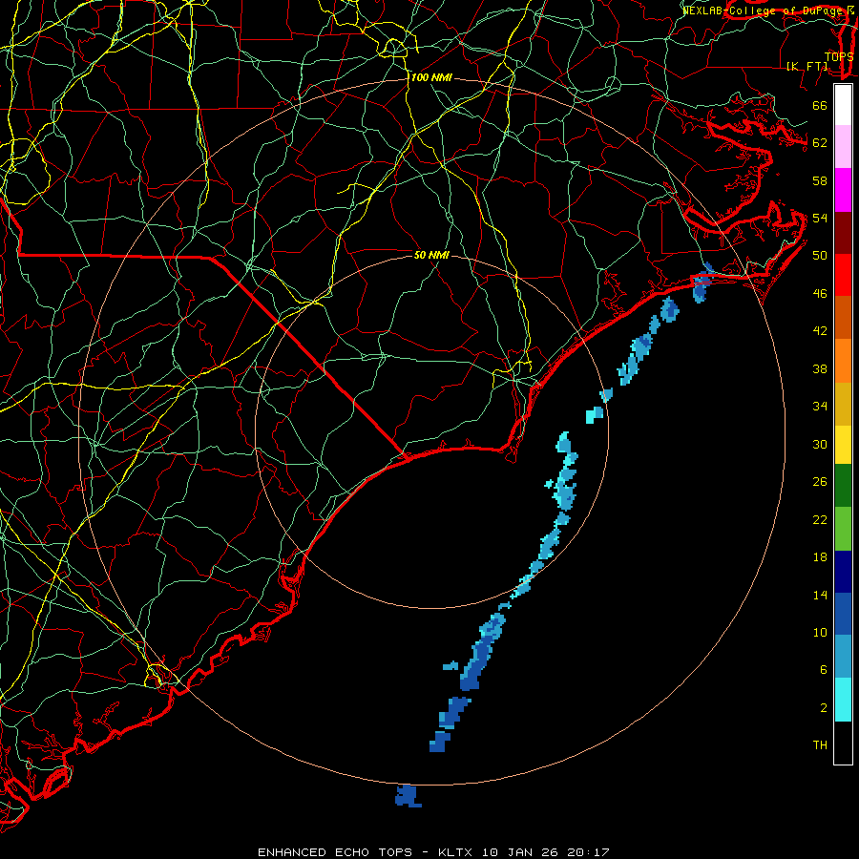Click the legend value "30"
This screenshot has height=859, width=859.
(820, 444)
